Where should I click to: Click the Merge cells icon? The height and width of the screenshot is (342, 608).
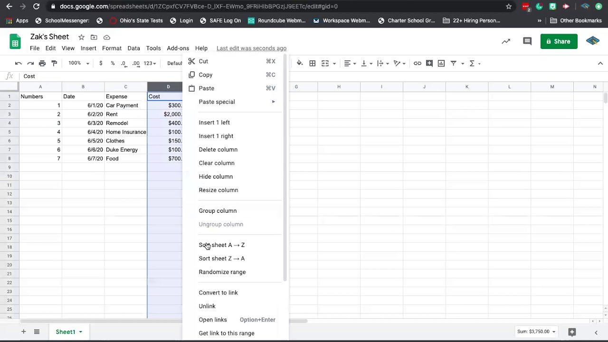325,63
